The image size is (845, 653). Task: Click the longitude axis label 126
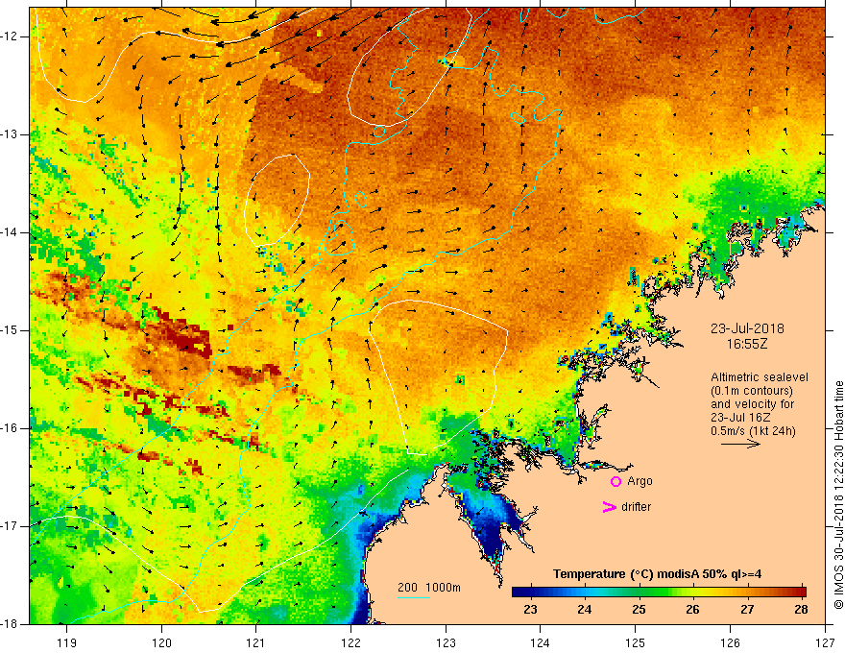[x=730, y=642]
